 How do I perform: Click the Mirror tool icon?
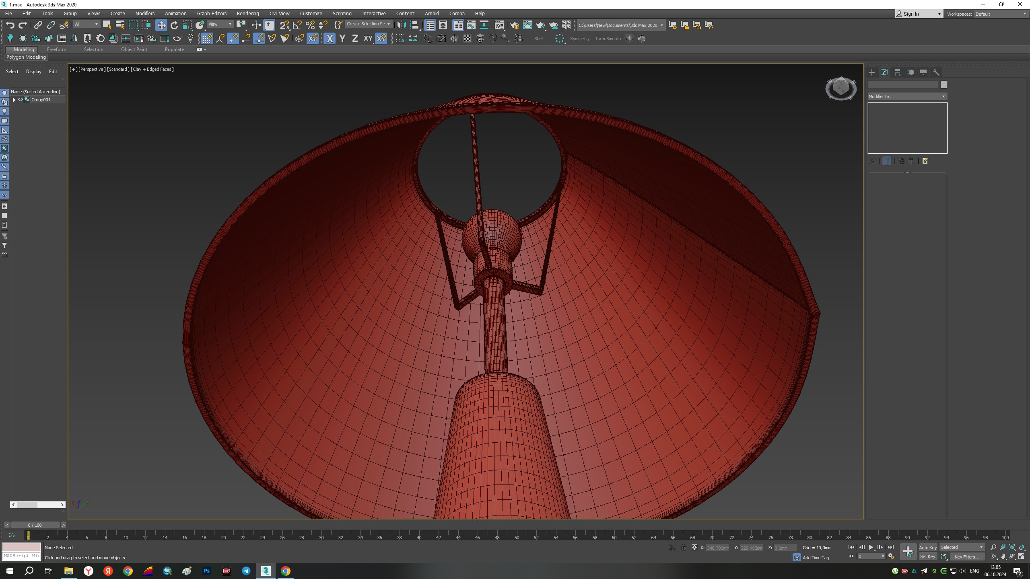[402, 25]
